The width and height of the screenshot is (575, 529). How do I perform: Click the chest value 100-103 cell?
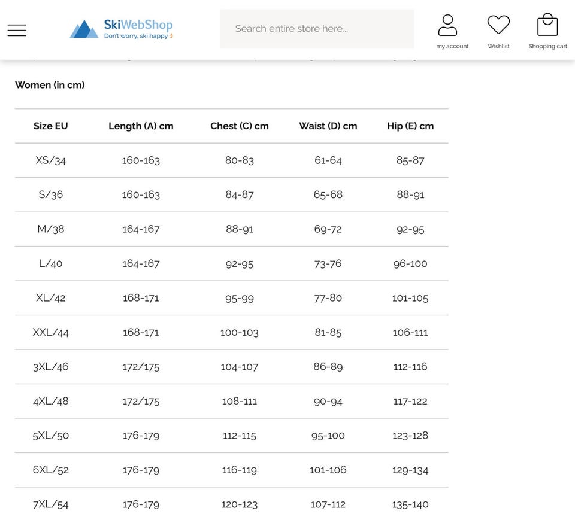pos(240,332)
